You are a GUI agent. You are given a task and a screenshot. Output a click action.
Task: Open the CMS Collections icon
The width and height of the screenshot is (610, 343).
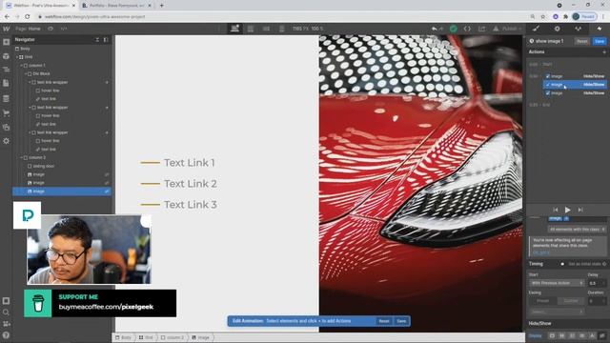coord(7,99)
